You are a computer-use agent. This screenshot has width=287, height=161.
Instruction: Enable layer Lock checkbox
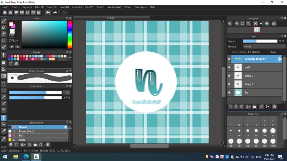269,52
